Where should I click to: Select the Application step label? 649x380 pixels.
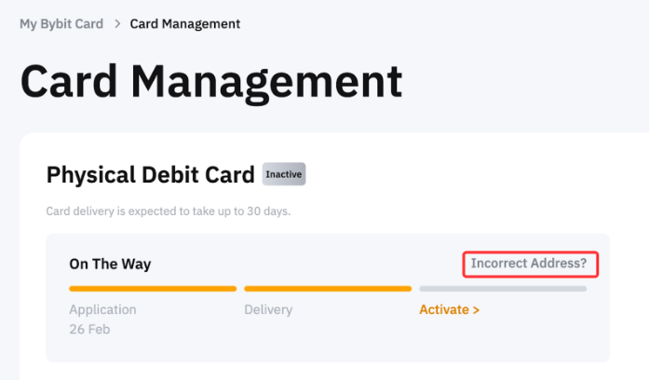coord(102,309)
